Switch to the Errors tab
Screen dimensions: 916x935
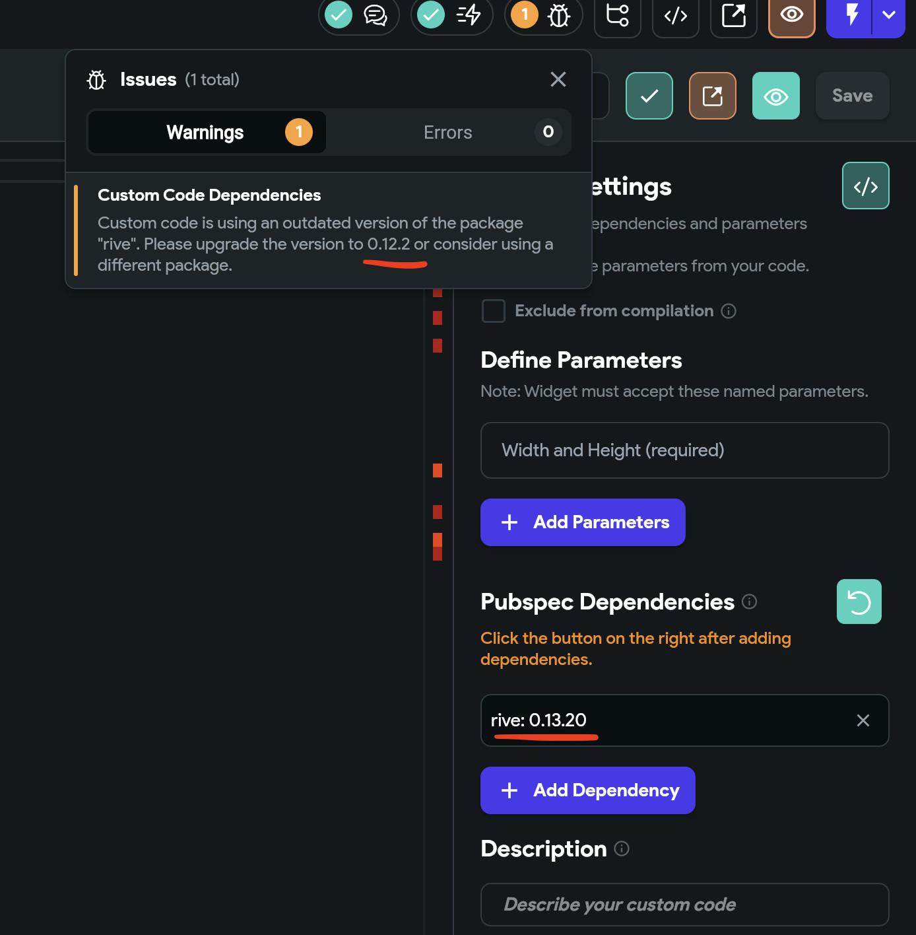(x=449, y=132)
